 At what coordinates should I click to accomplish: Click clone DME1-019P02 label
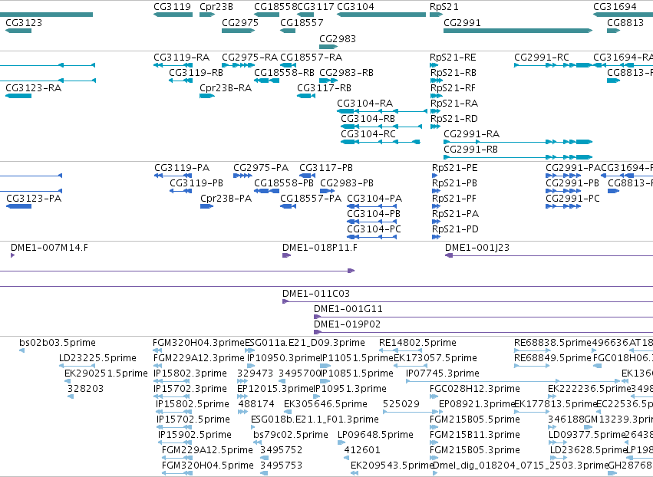(347, 324)
